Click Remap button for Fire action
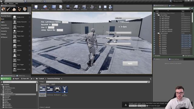The height and width of the screenshot is (109, 194). pyautogui.click(x=65, y=22)
